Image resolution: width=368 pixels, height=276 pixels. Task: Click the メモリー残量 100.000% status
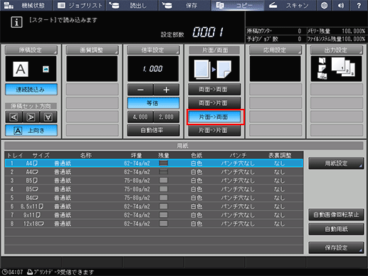[x=337, y=31]
